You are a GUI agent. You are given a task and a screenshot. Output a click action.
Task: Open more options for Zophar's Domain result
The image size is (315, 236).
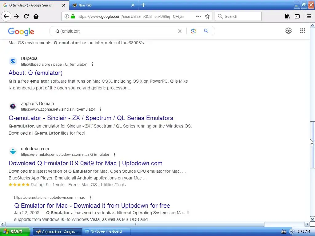(x=100, y=109)
